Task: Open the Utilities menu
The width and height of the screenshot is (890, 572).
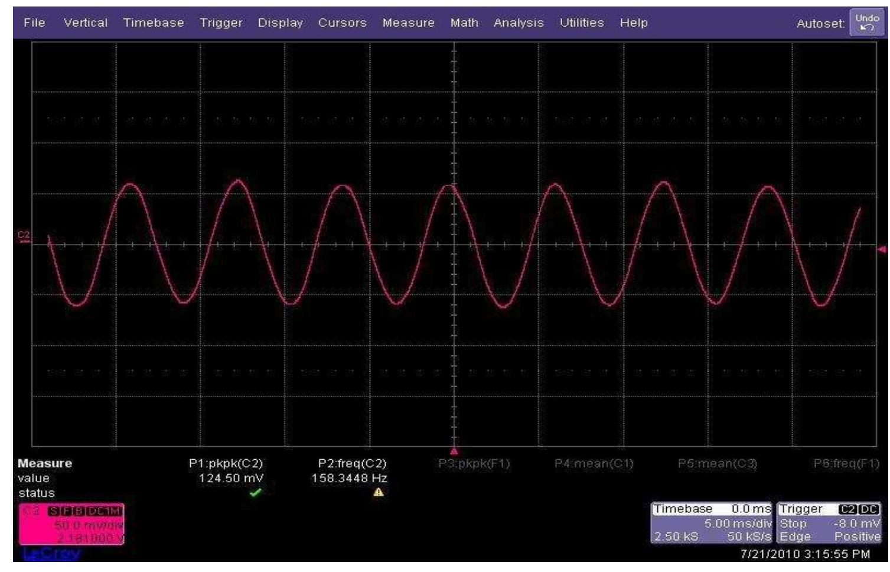Action: [x=582, y=23]
